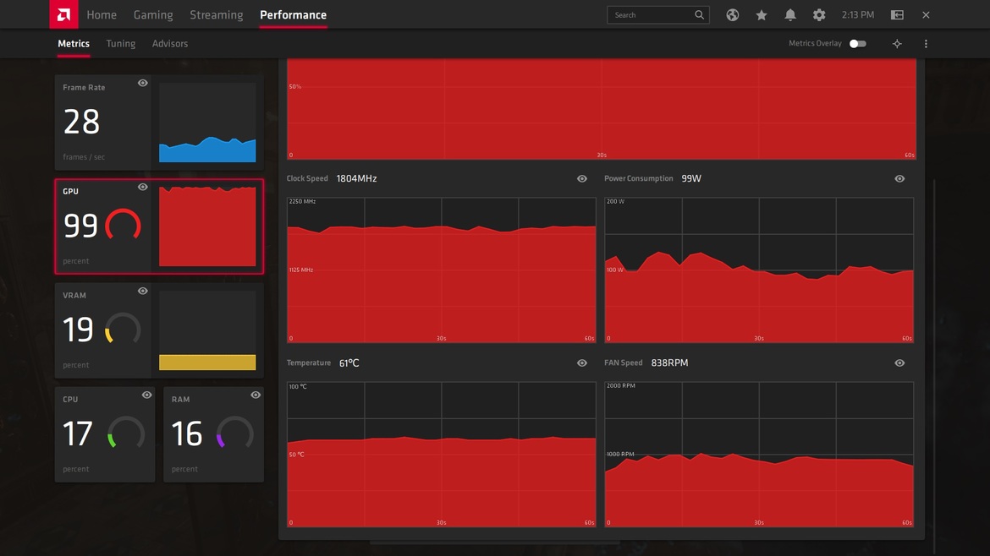The height and width of the screenshot is (556, 990).
Task: Click the FAN Speed graph
Action: (x=759, y=455)
